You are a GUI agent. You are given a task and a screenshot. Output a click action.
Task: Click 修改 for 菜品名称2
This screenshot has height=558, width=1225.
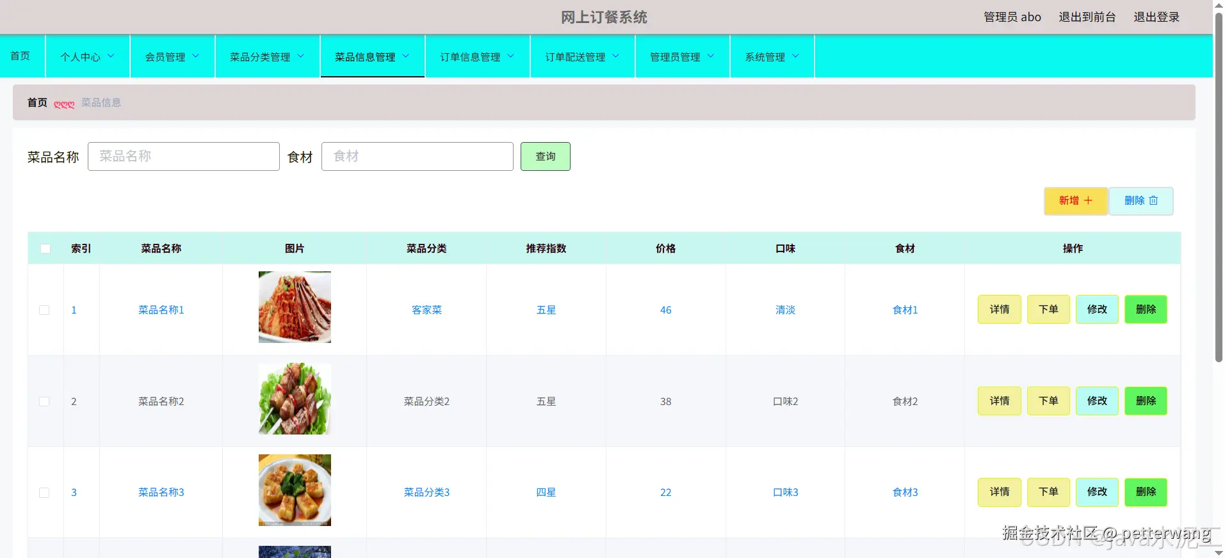[x=1097, y=401]
